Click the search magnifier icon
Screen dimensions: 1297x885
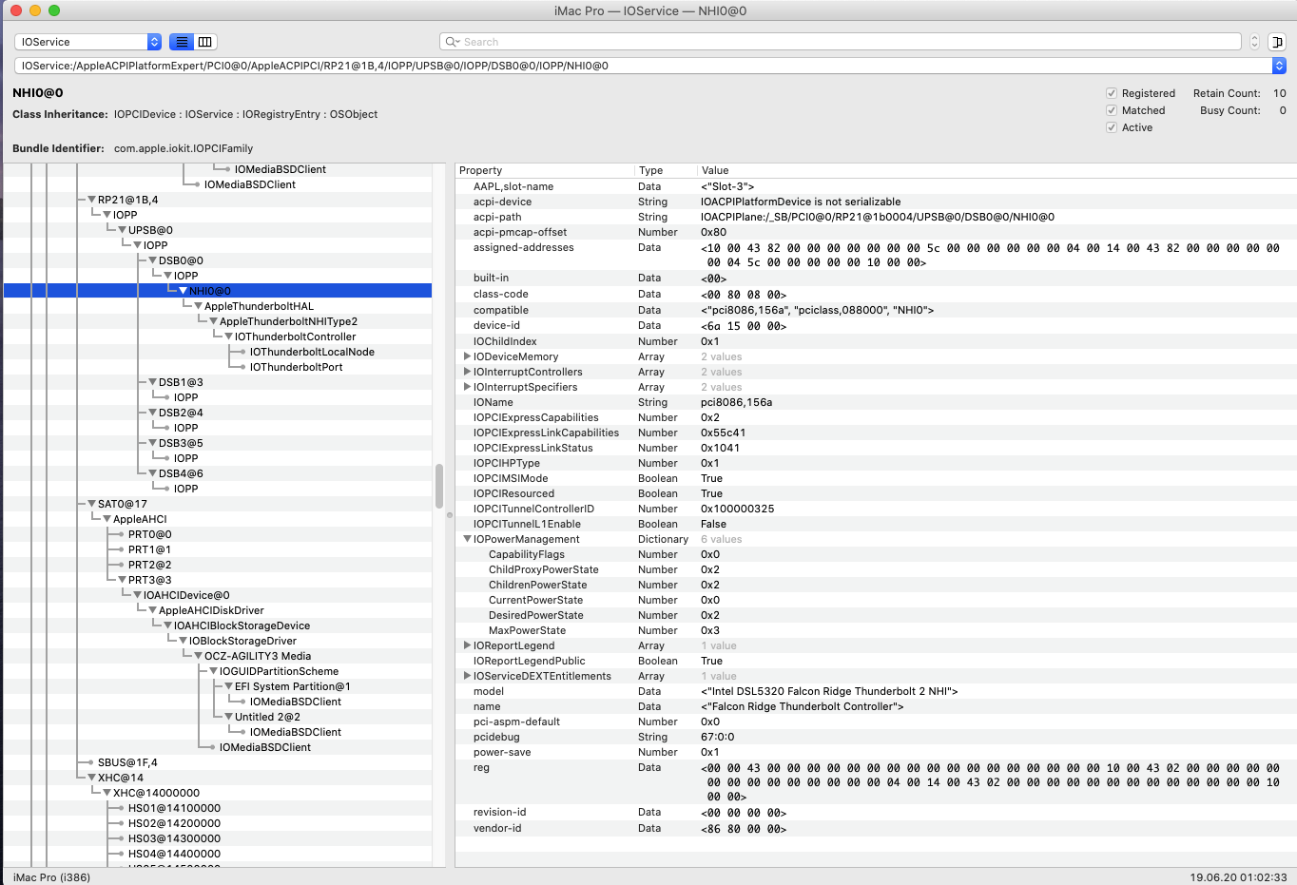click(453, 42)
